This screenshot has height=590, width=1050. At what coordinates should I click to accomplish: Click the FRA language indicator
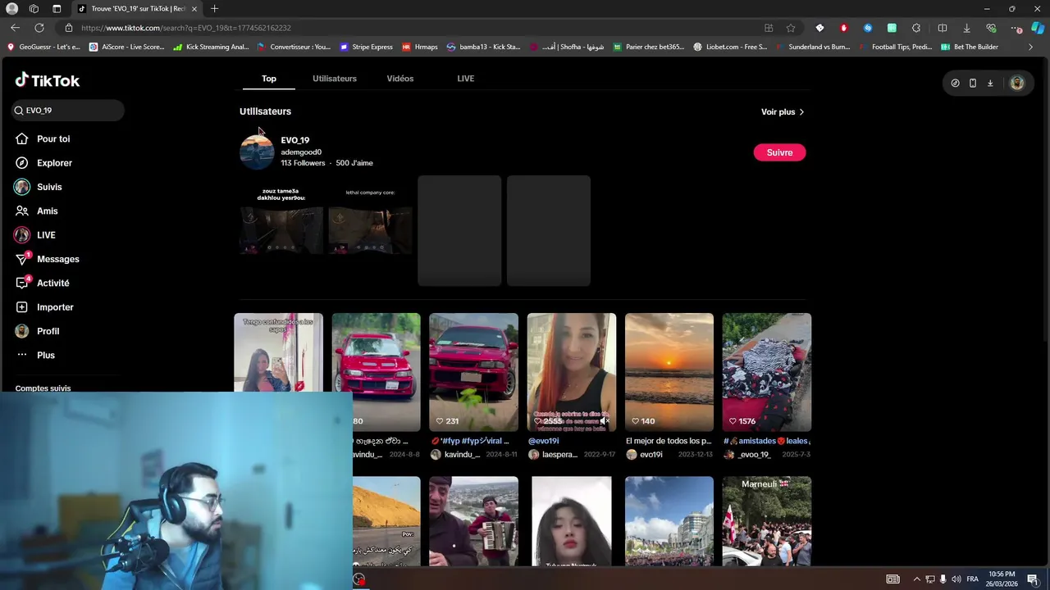[x=972, y=579]
